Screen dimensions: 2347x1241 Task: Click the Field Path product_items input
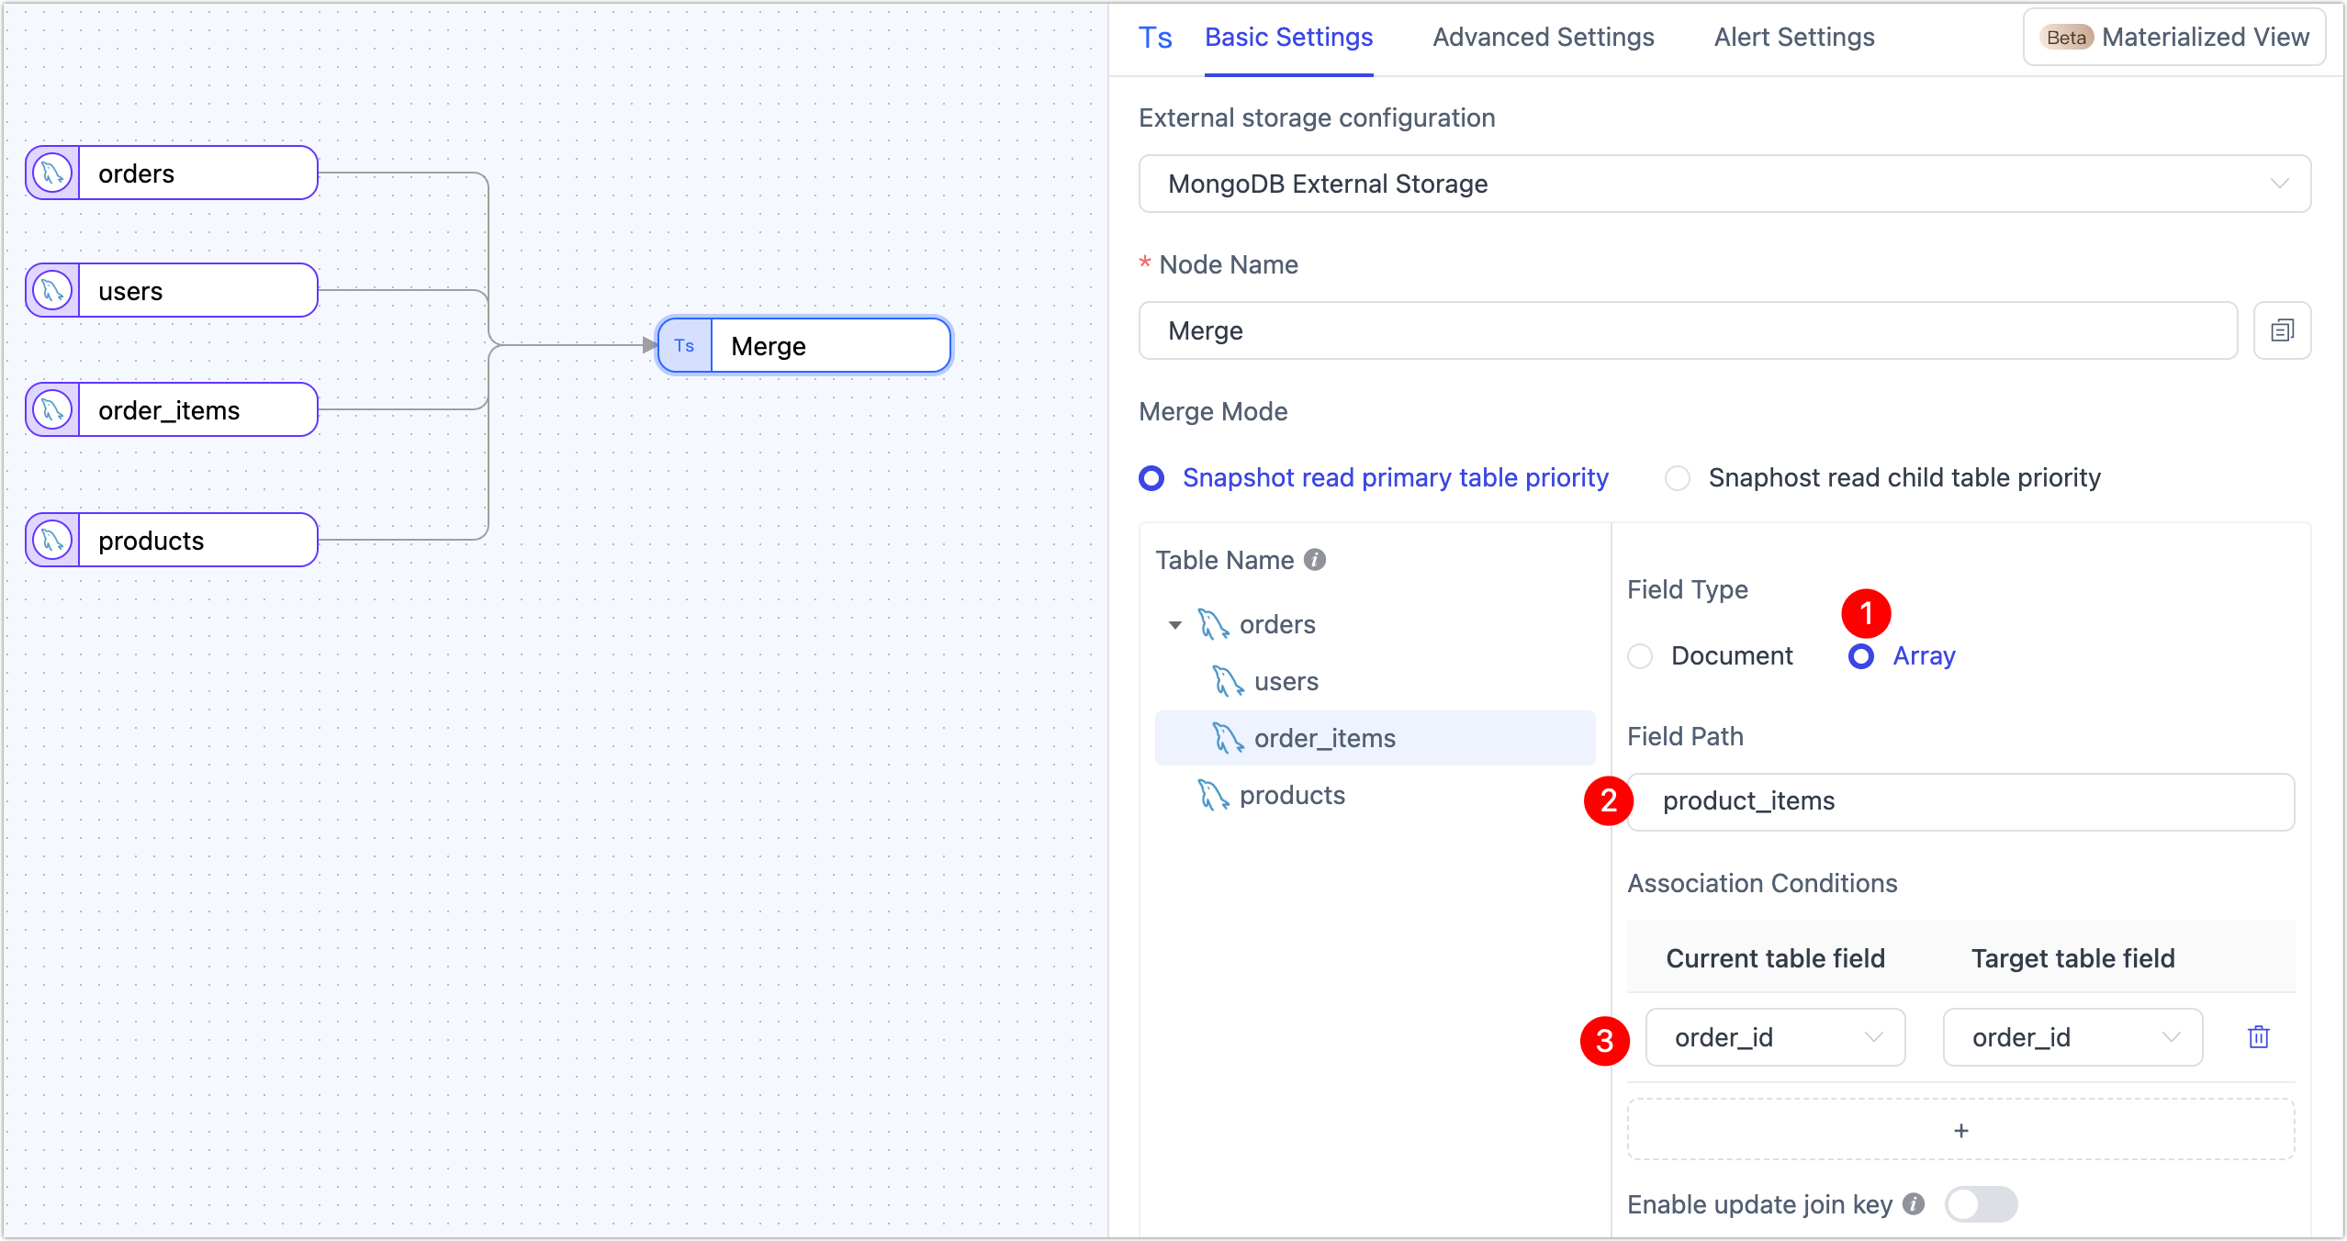click(x=1960, y=801)
